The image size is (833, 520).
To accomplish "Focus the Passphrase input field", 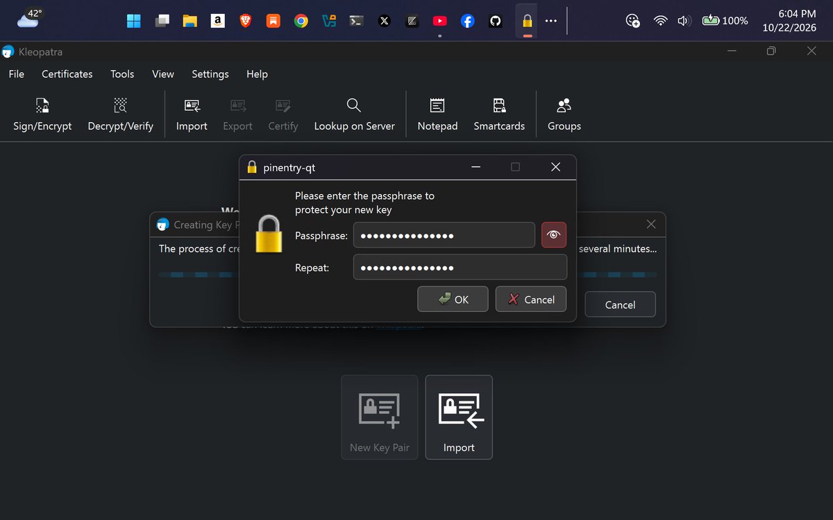I will [x=444, y=235].
